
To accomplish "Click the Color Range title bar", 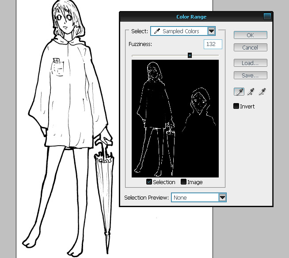I will (x=191, y=17).
